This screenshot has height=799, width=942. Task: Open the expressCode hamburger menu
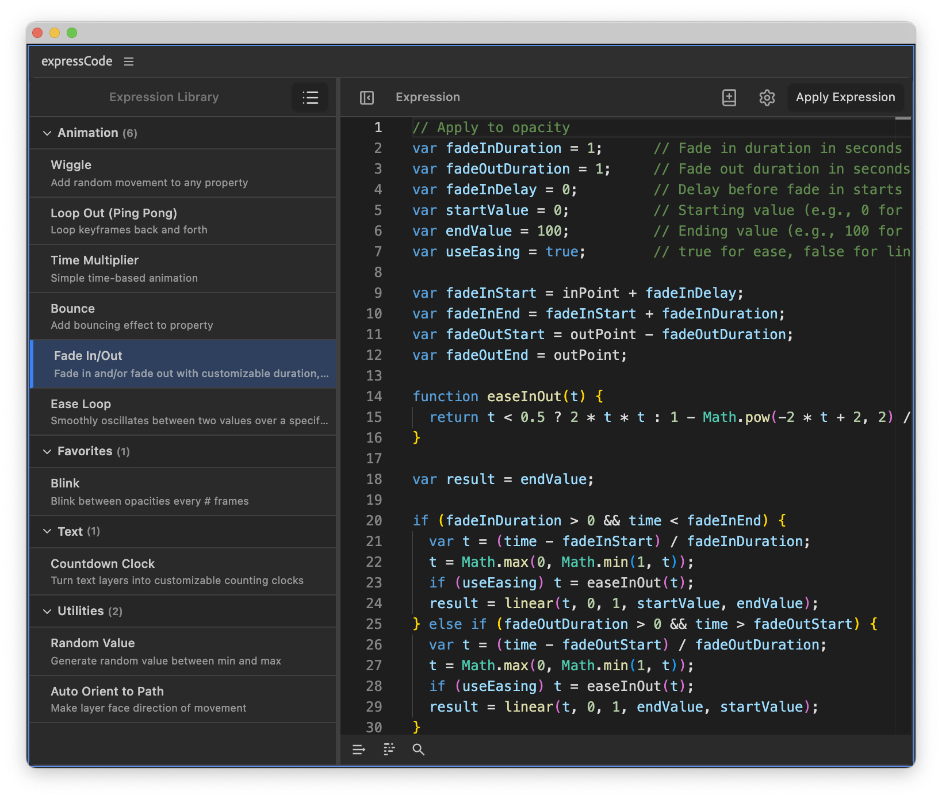pos(129,61)
